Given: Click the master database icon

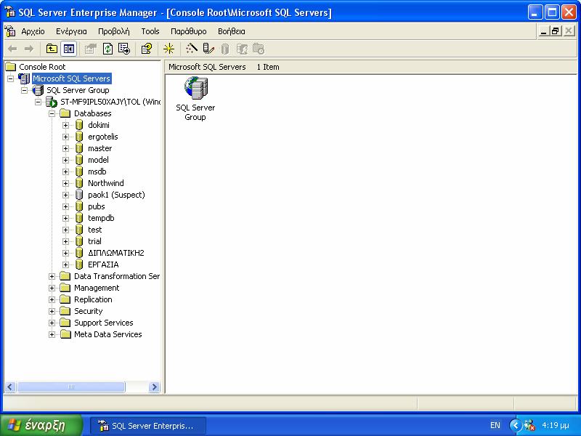Looking at the screenshot, I should point(79,148).
